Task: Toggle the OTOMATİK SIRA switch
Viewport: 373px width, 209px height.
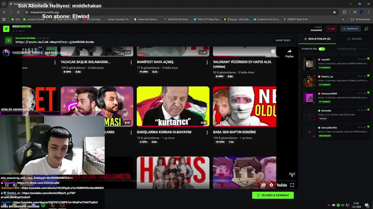Action: 322,49
